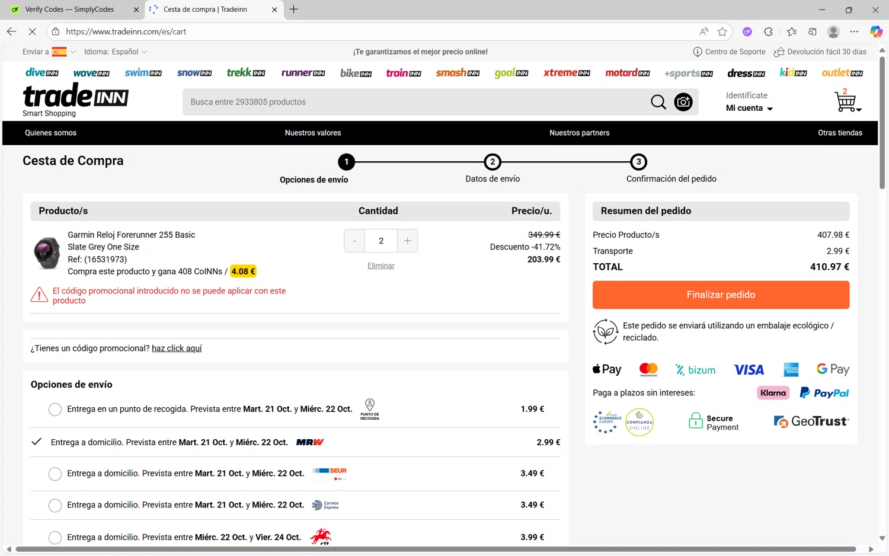Open browser settings and more menu
The width and height of the screenshot is (889, 556).
coord(854,31)
